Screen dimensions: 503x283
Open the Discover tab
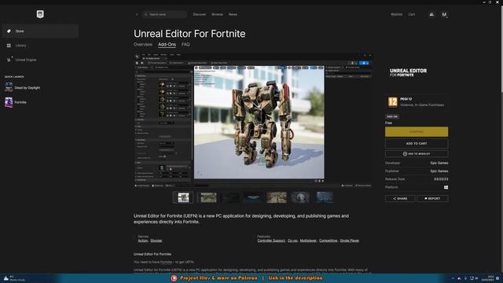click(199, 14)
